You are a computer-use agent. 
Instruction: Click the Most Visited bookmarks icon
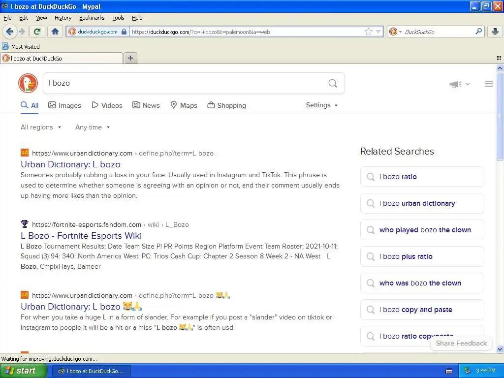click(5, 46)
